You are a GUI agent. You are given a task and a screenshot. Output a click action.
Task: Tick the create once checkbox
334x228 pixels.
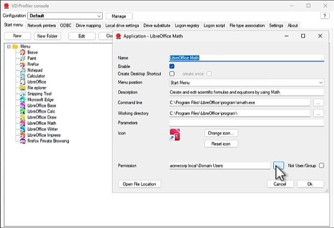pyautogui.click(x=209, y=74)
